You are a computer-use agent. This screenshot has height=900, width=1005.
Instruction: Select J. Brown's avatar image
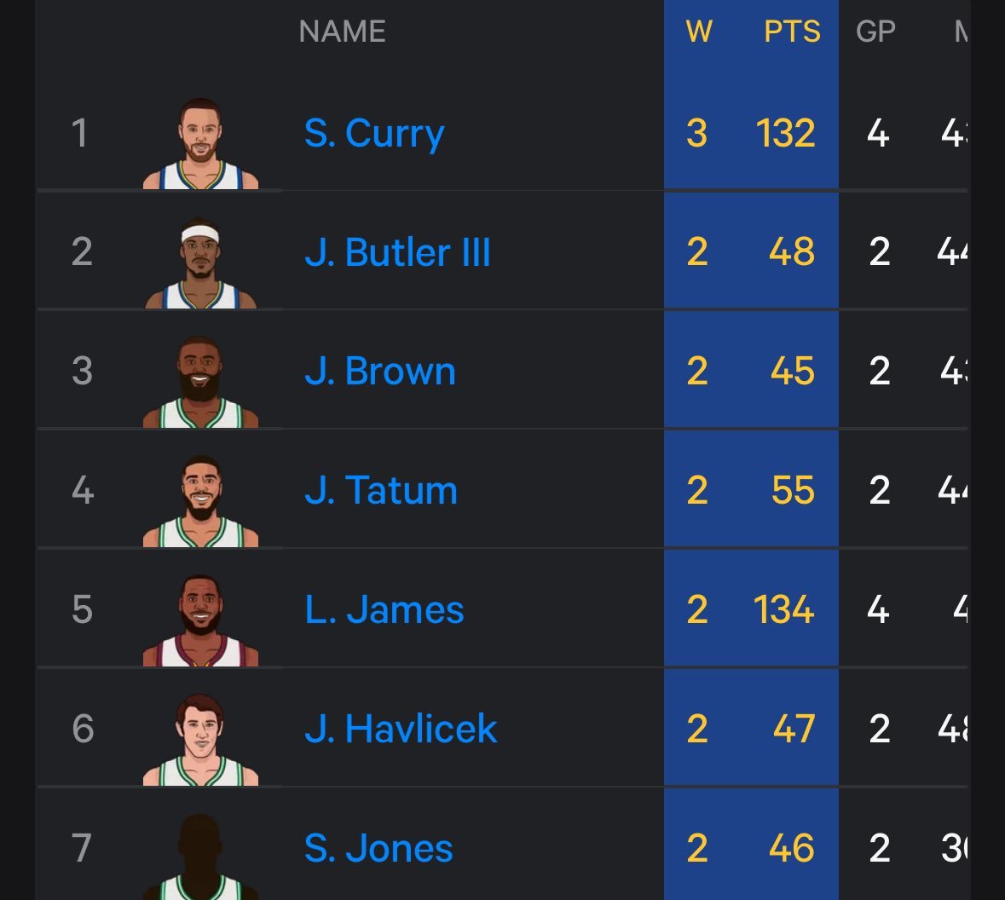(200, 382)
